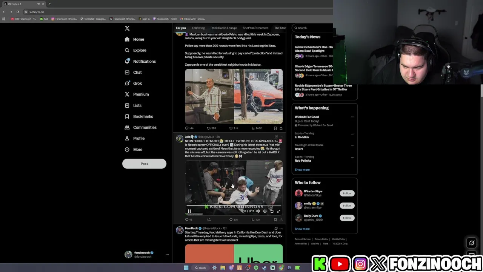
Task: Open the Kick bookmark in bookmarks bar
Action: (x=44, y=19)
